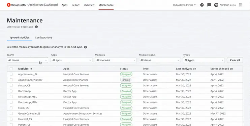Open the apps grid launcher icon
The height and width of the screenshot is (126, 250).
(241, 5)
